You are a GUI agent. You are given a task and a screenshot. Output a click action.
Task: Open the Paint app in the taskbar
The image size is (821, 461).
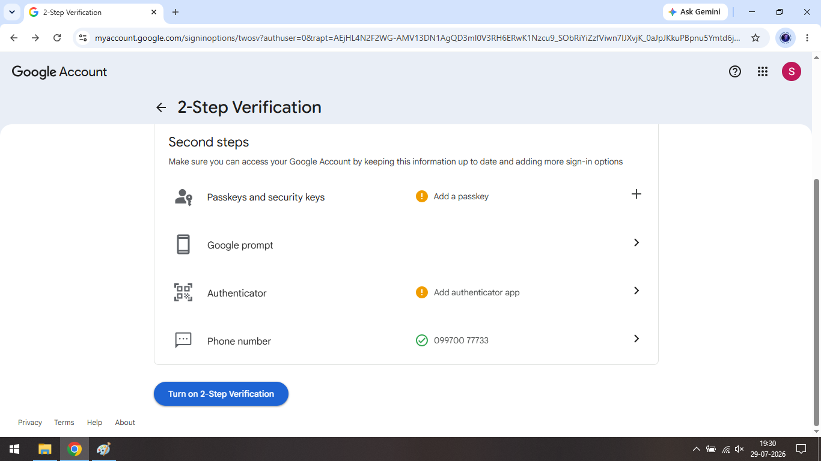[103, 449]
